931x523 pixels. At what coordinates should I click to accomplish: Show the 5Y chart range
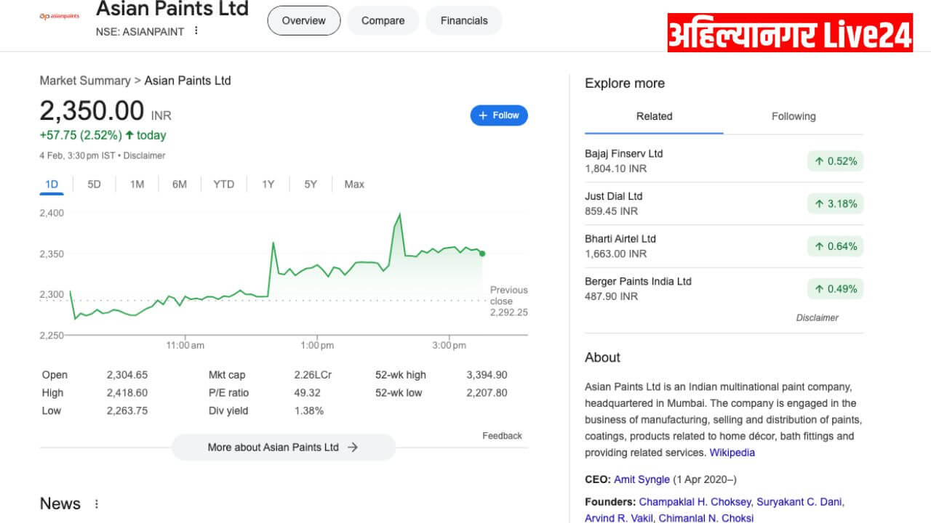311,185
